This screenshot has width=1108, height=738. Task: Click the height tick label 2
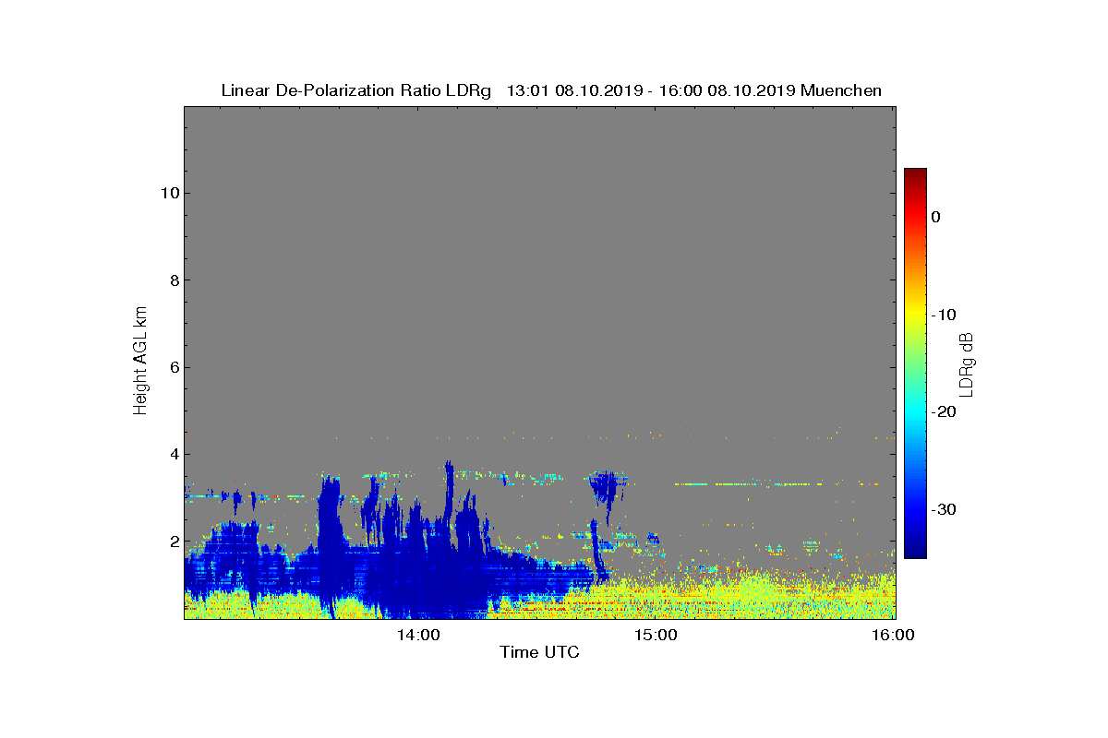point(174,542)
